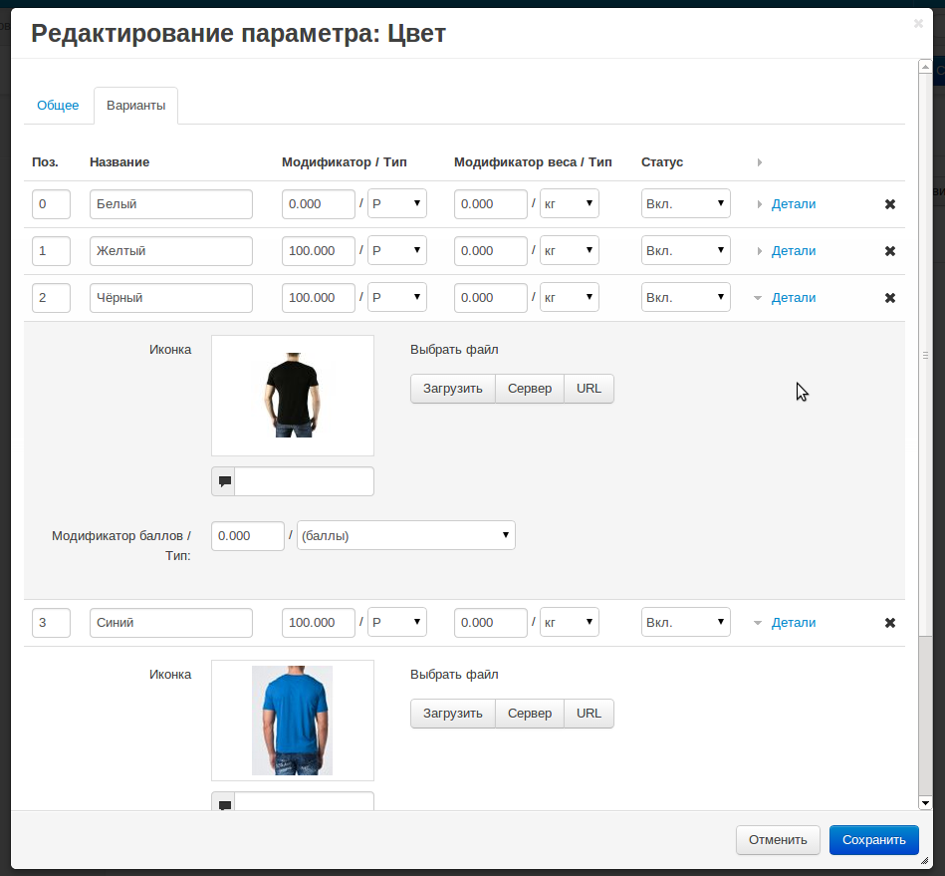Click the blue t-shirt thumbnail
The width and height of the screenshot is (945, 876).
(x=292, y=721)
